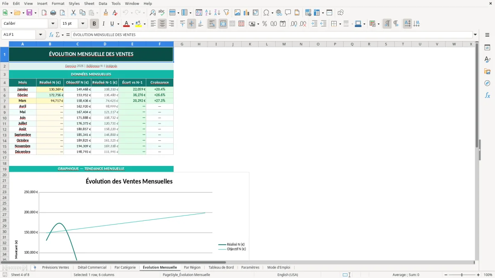
Task: Click Add Decimal Place icon
Action: (x=294, y=24)
